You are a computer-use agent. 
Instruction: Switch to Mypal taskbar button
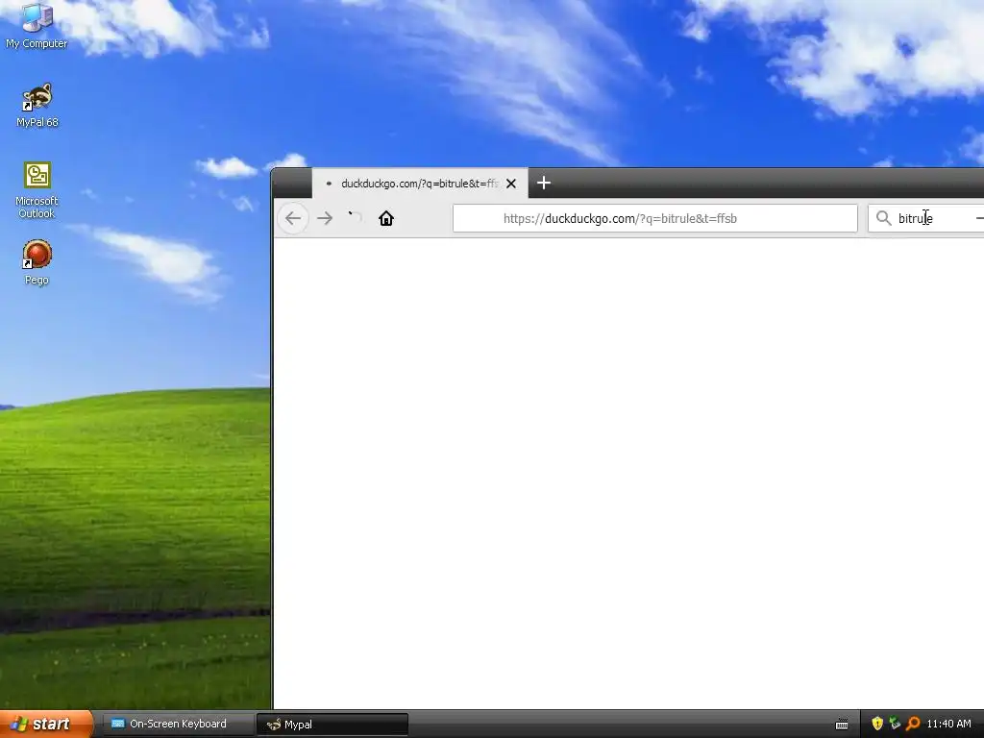point(332,725)
